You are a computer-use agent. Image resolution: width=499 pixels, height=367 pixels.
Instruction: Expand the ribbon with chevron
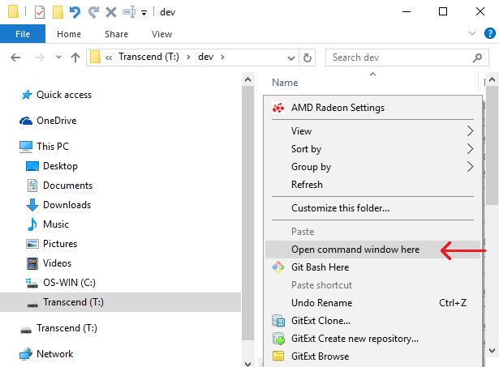pos(472,33)
